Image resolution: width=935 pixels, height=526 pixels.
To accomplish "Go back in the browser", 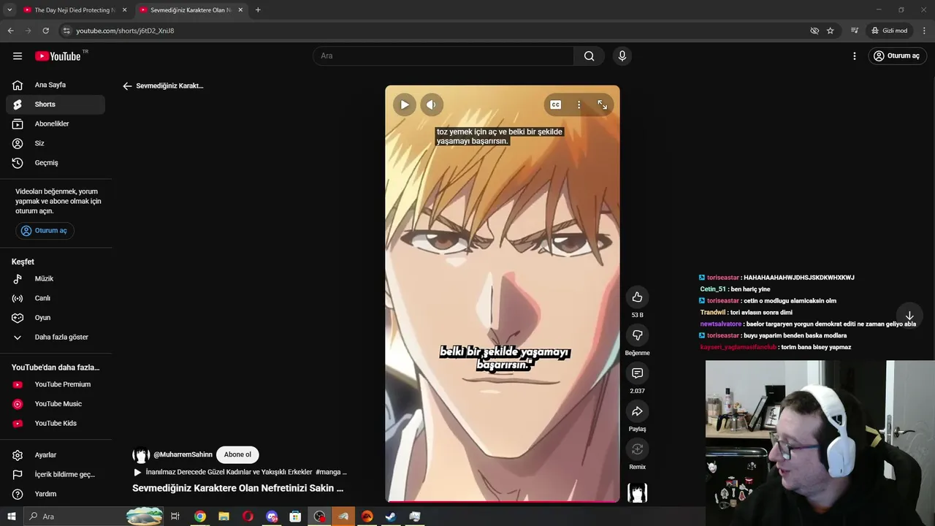I will click(10, 31).
